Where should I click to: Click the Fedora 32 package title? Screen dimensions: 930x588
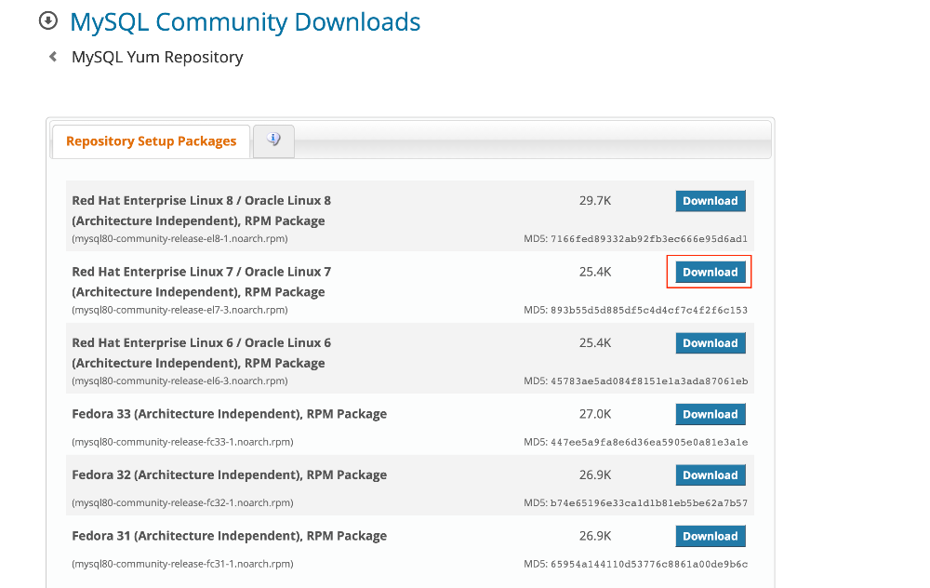tap(229, 474)
